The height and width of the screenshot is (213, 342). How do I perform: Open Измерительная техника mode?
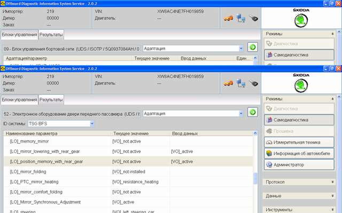coord(299,142)
